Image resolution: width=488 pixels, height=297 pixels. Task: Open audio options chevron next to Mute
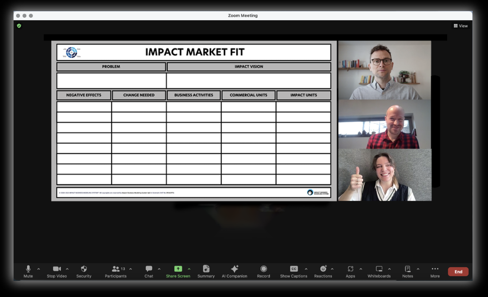pyautogui.click(x=39, y=269)
